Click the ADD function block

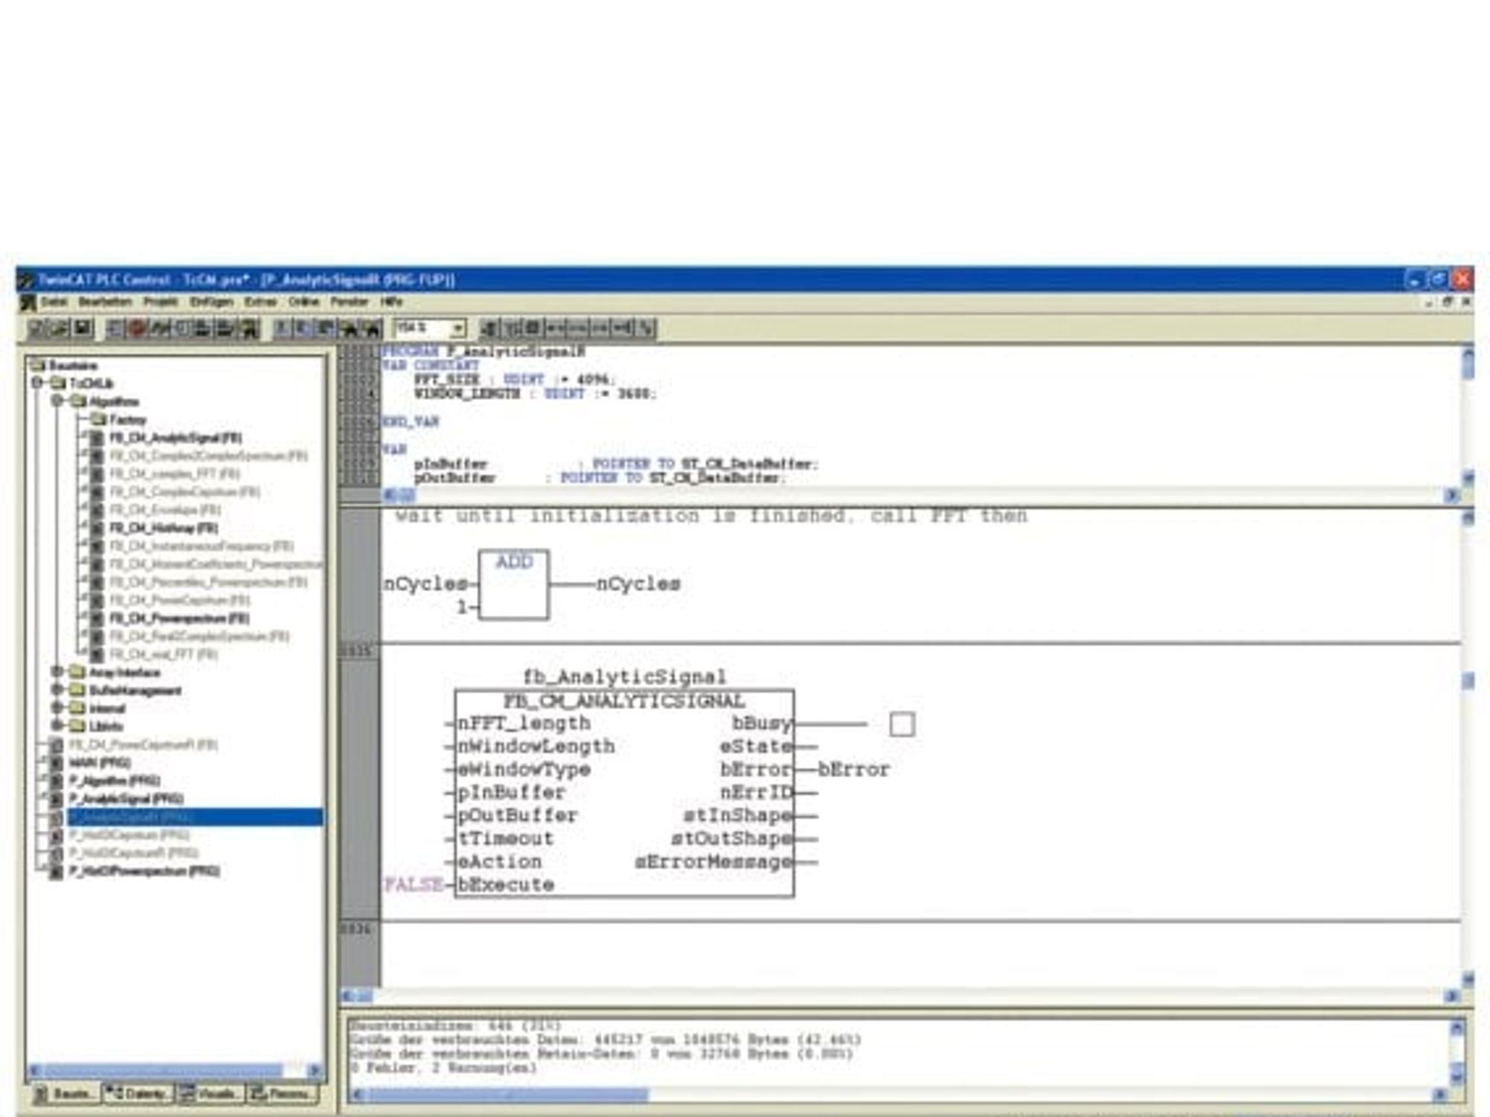(x=513, y=585)
